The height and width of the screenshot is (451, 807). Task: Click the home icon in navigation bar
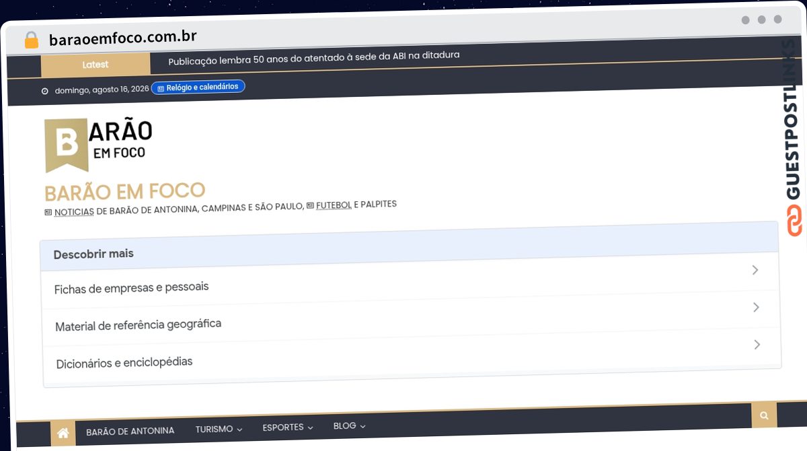(x=63, y=434)
